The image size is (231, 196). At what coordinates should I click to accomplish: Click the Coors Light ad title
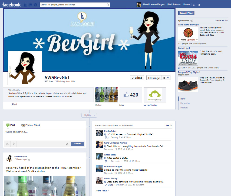pyautogui.click(x=184, y=48)
